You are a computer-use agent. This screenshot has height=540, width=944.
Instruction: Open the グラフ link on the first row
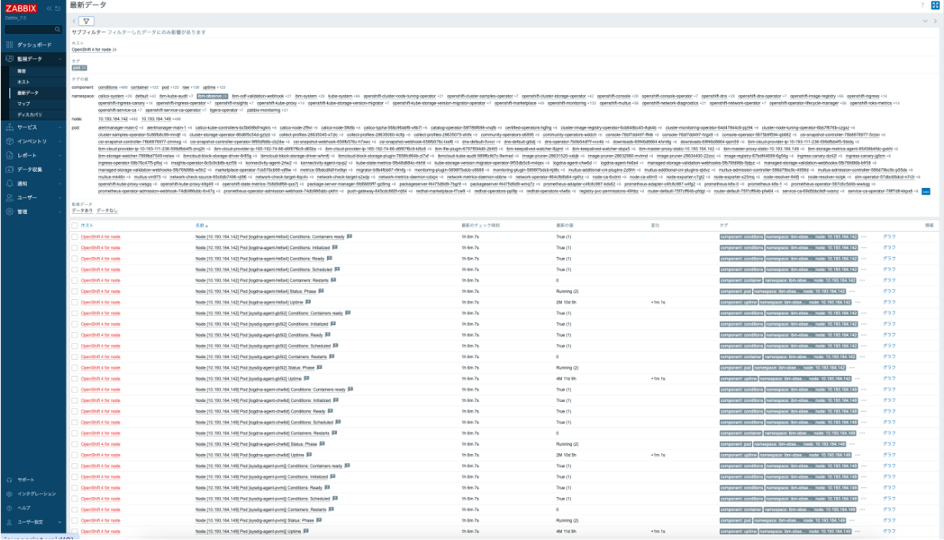890,236
